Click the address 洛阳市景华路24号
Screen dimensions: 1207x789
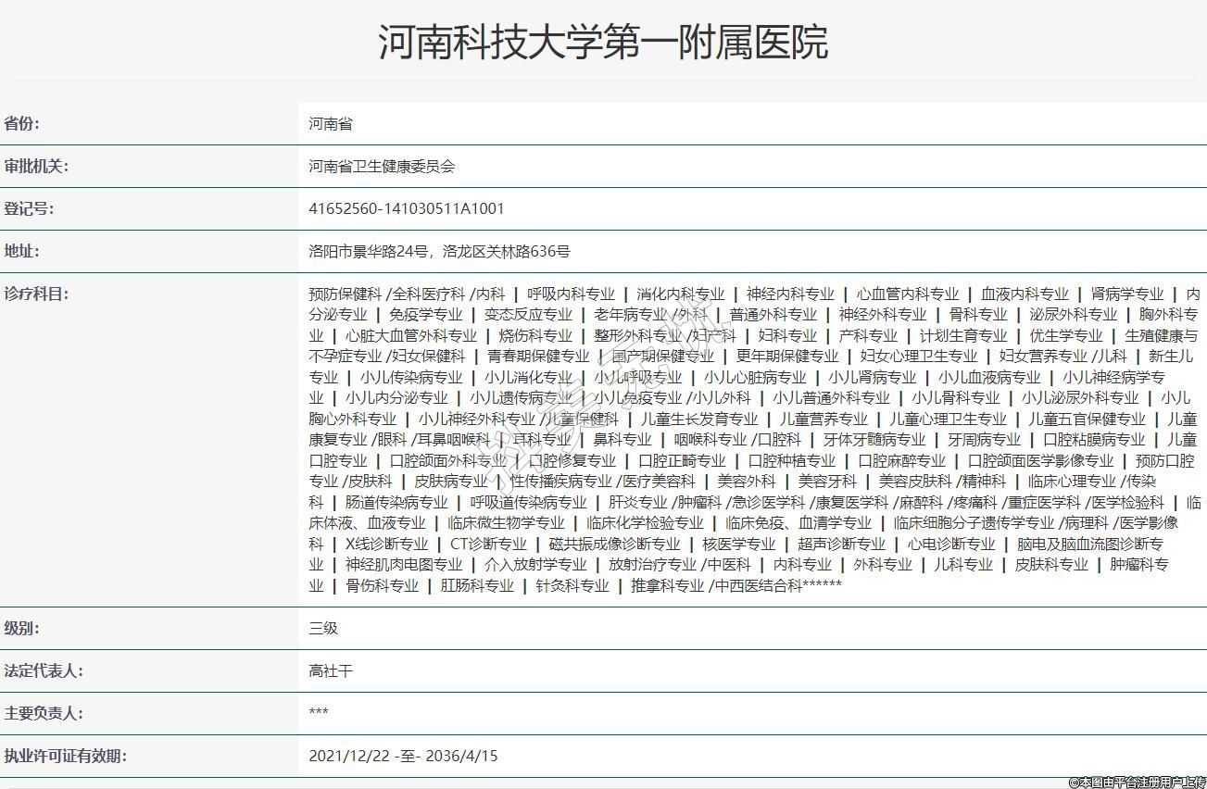coord(368,251)
